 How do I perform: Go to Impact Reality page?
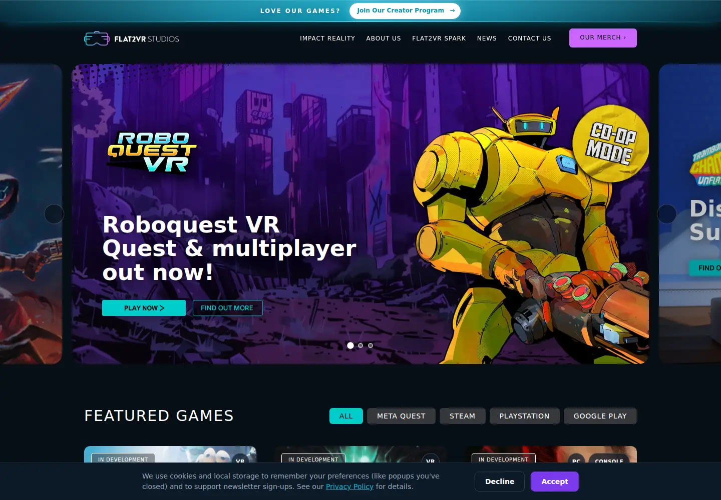(327, 38)
